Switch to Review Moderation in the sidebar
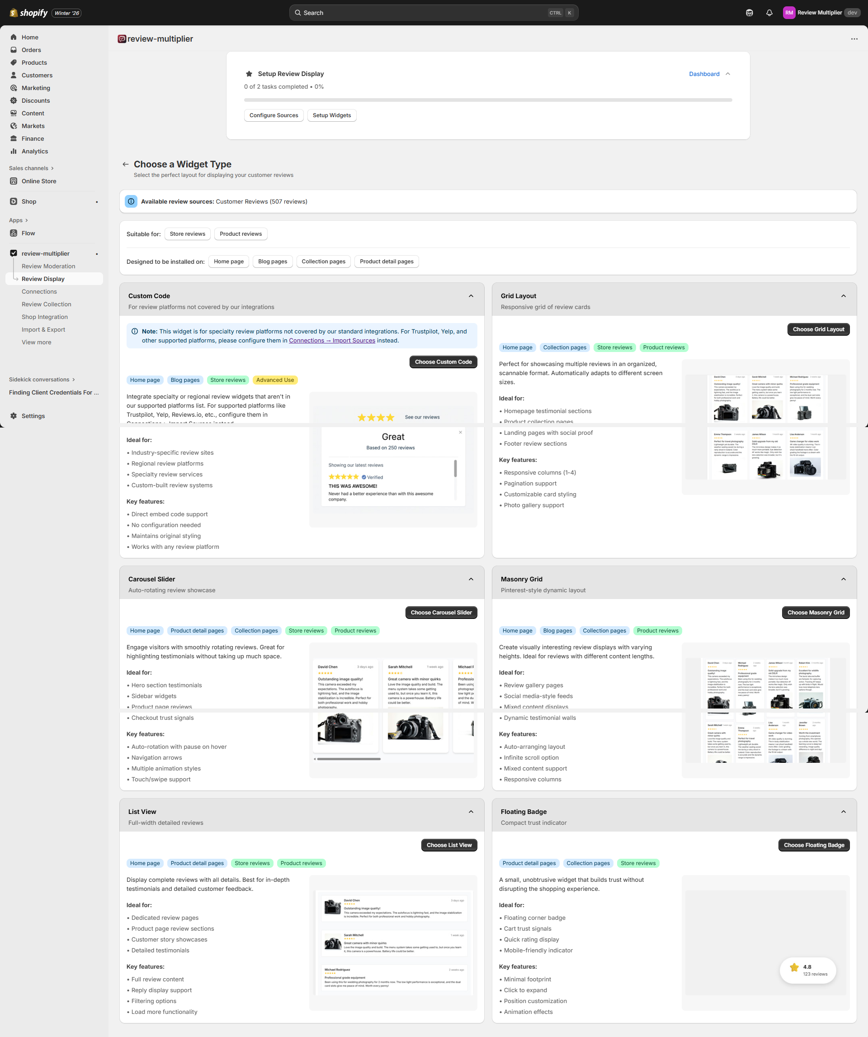The width and height of the screenshot is (868, 1037). 48,266
